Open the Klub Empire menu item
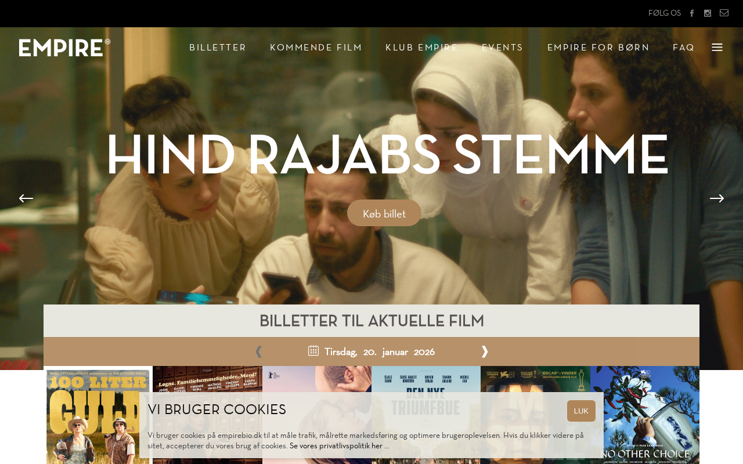The height and width of the screenshot is (464, 743). click(x=422, y=48)
